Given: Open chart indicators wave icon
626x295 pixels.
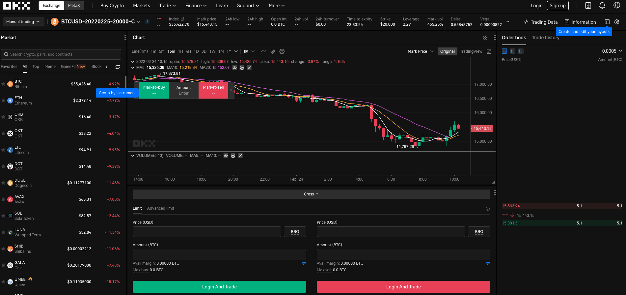Looking at the screenshot, I should click(263, 51).
